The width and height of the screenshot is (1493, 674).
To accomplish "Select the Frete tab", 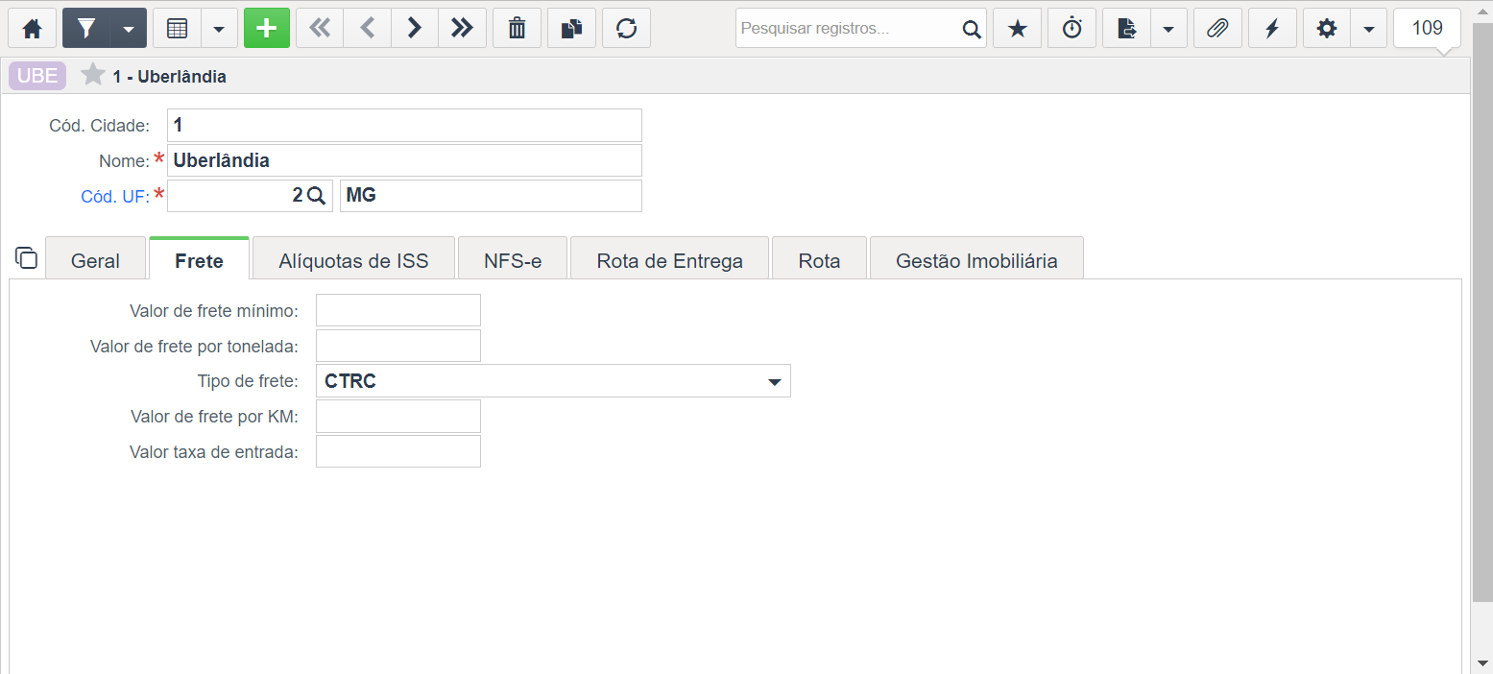I will point(199,260).
